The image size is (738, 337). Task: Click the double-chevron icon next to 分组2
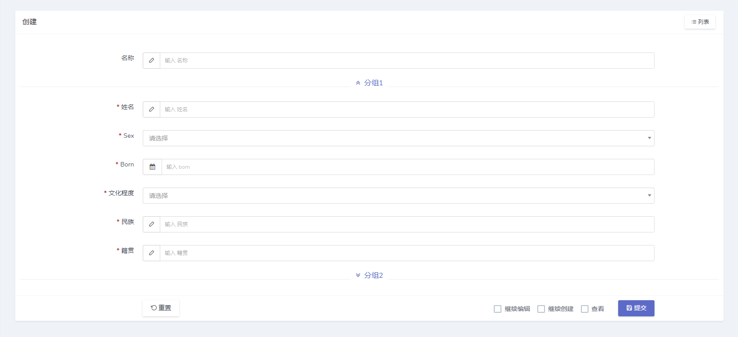[x=358, y=276]
